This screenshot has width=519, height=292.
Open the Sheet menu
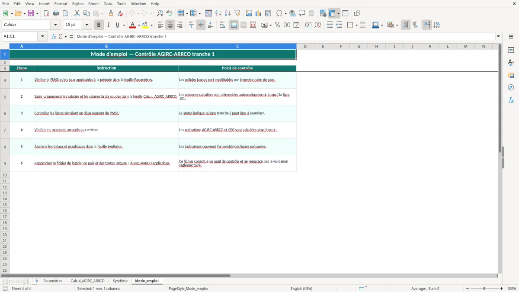(93, 3)
